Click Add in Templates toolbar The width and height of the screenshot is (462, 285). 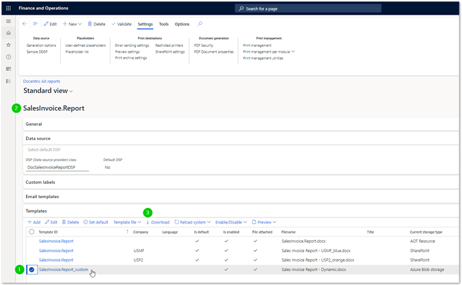point(34,222)
